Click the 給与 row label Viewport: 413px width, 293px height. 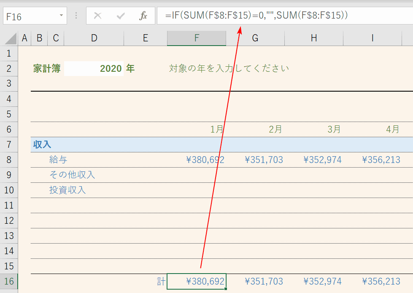point(58,160)
